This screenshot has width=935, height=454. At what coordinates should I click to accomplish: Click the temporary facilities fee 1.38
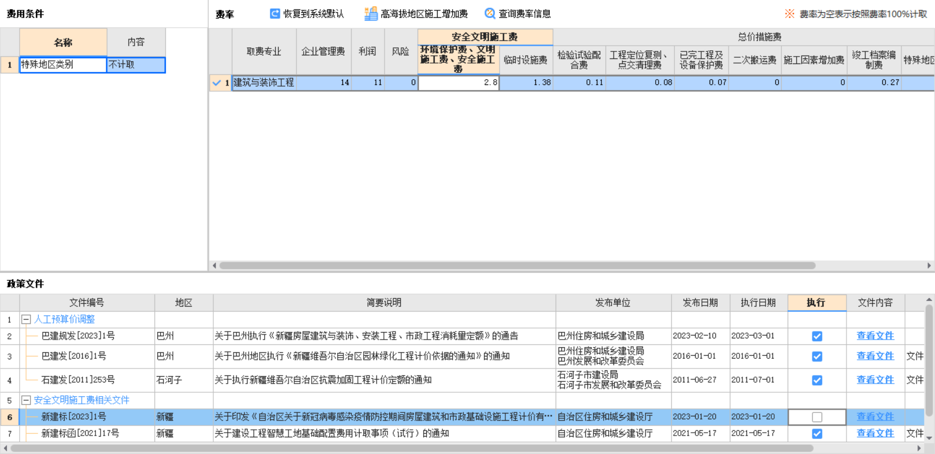pos(526,83)
